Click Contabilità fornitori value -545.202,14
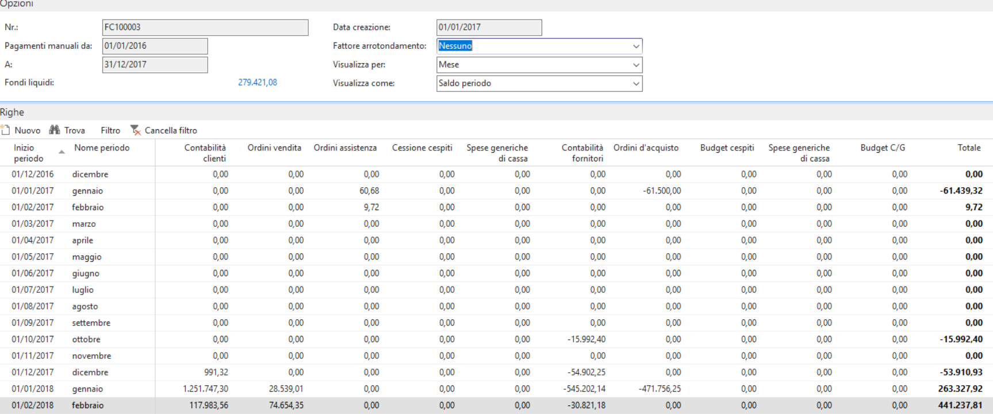Image resolution: width=993 pixels, height=414 pixels. click(x=585, y=389)
